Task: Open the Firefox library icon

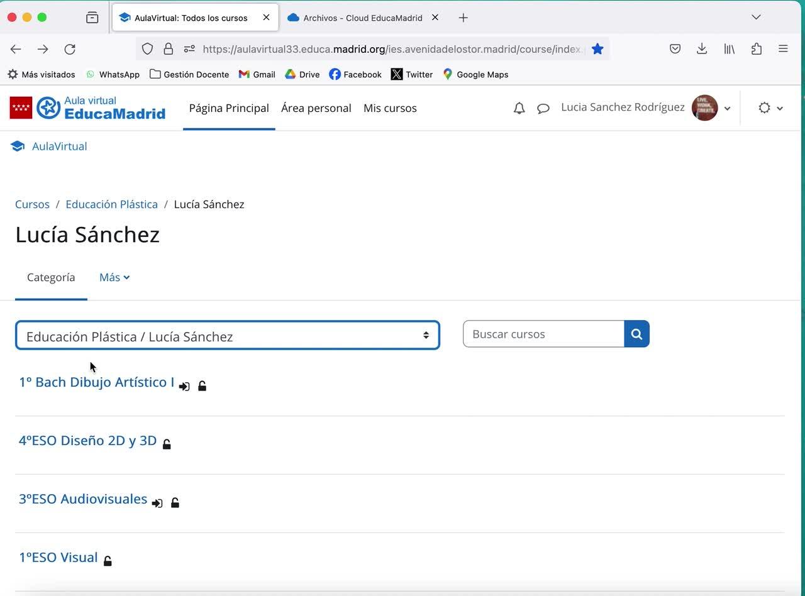Action: point(729,49)
